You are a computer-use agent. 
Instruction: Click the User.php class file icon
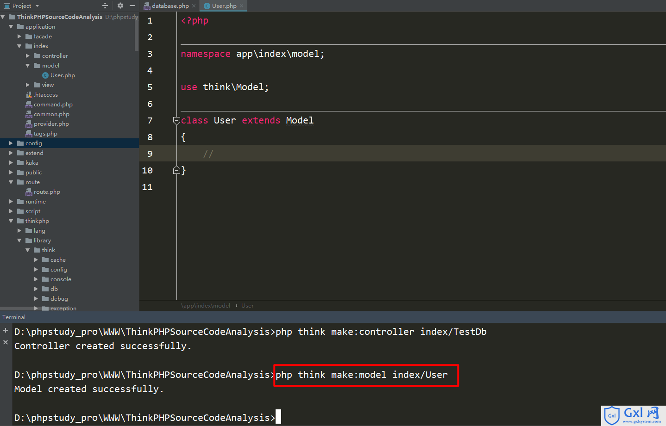pyautogui.click(x=45, y=75)
